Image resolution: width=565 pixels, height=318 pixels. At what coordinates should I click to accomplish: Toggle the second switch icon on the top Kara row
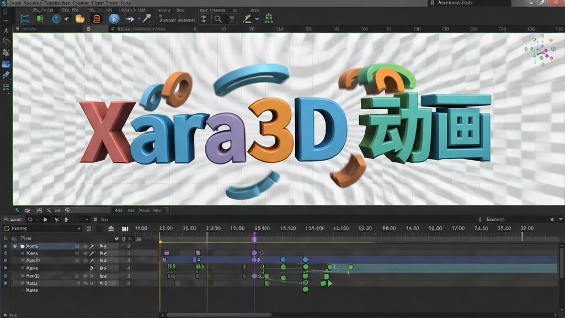(86, 246)
